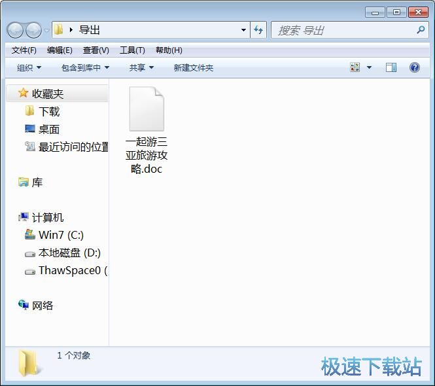Click the 网络 network icon
This screenshot has height=386, width=435.
click(x=24, y=305)
